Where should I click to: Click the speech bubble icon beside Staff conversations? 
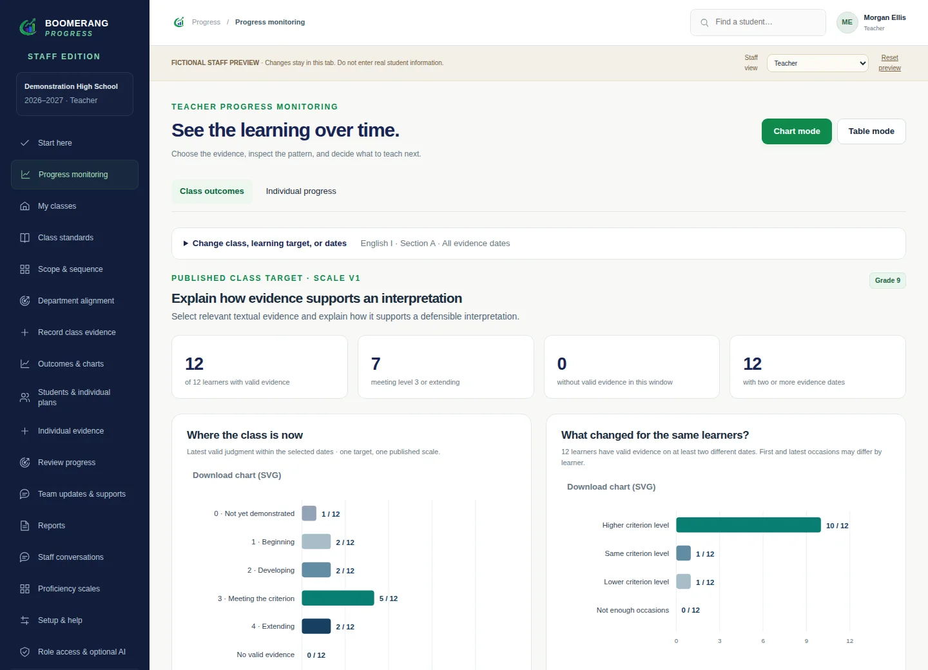tap(24, 557)
